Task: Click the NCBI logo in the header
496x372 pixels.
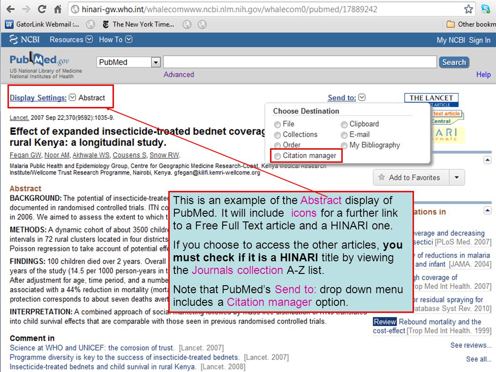Action: pos(24,39)
